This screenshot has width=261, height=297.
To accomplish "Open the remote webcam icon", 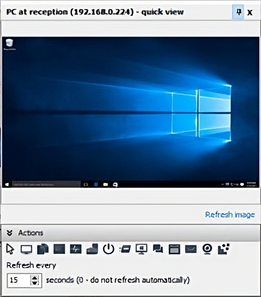I will click(x=207, y=249).
